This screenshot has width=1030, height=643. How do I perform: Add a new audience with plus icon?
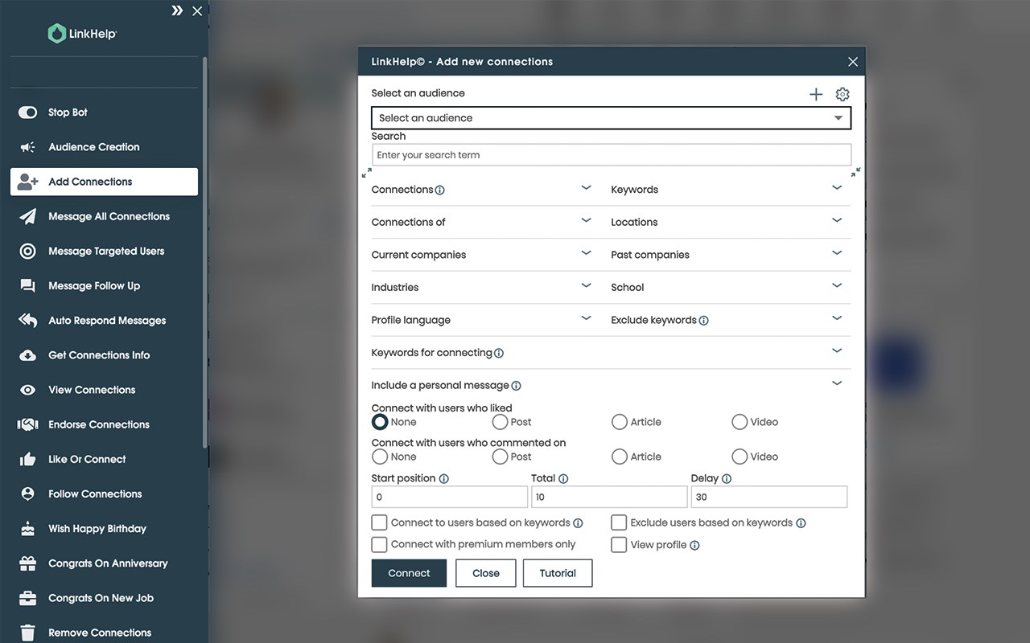point(816,94)
